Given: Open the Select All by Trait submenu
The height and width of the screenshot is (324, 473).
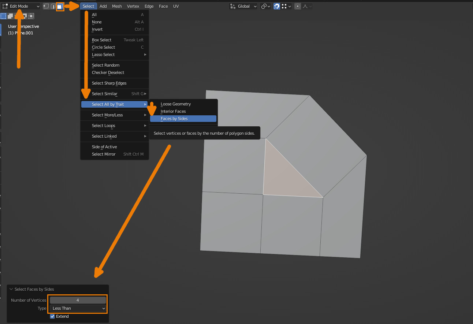Looking at the screenshot, I should pyautogui.click(x=115, y=104).
